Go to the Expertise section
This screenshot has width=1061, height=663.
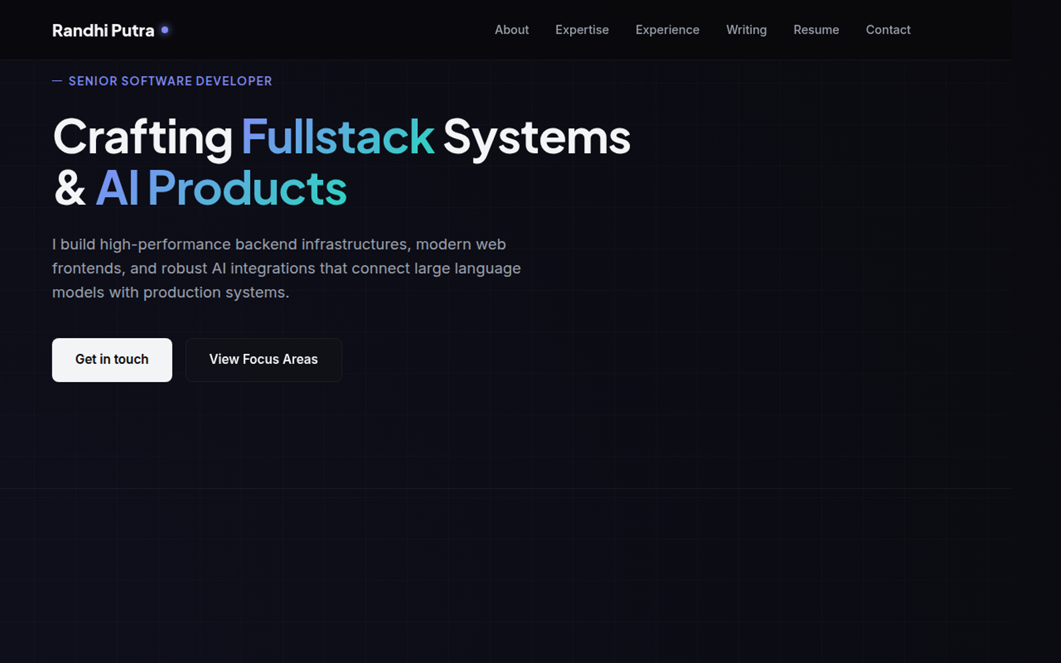(582, 30)
